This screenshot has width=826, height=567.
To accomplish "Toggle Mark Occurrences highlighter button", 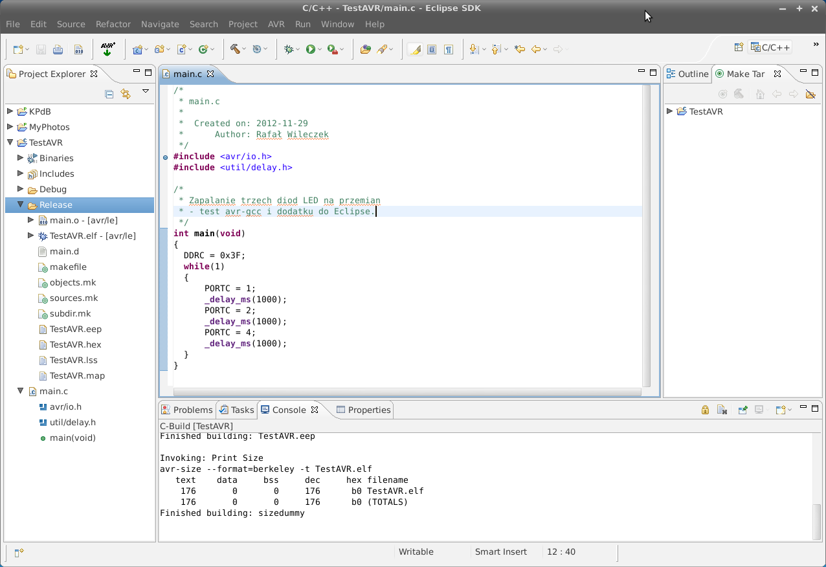I will click(x=415, y=49).
